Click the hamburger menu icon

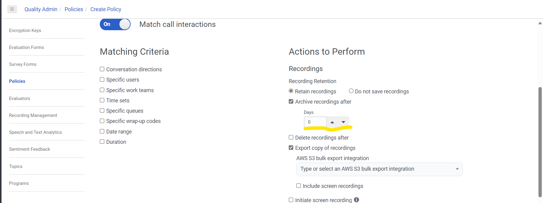[x=12, y=9]
